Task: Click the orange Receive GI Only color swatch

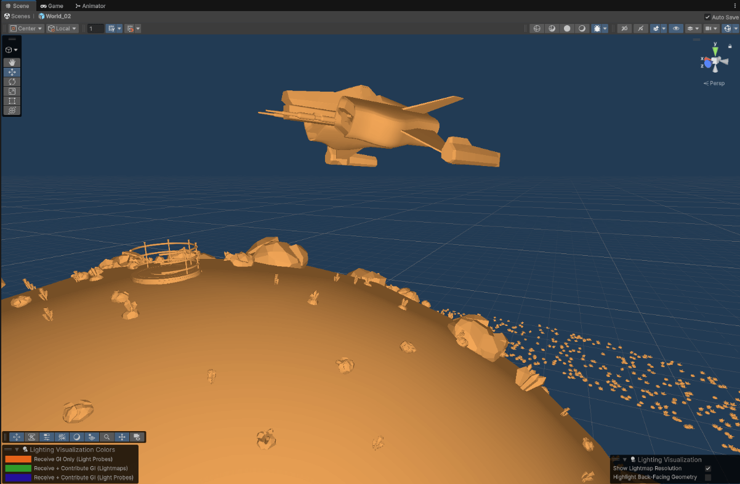Action: (x=19, y=459)
